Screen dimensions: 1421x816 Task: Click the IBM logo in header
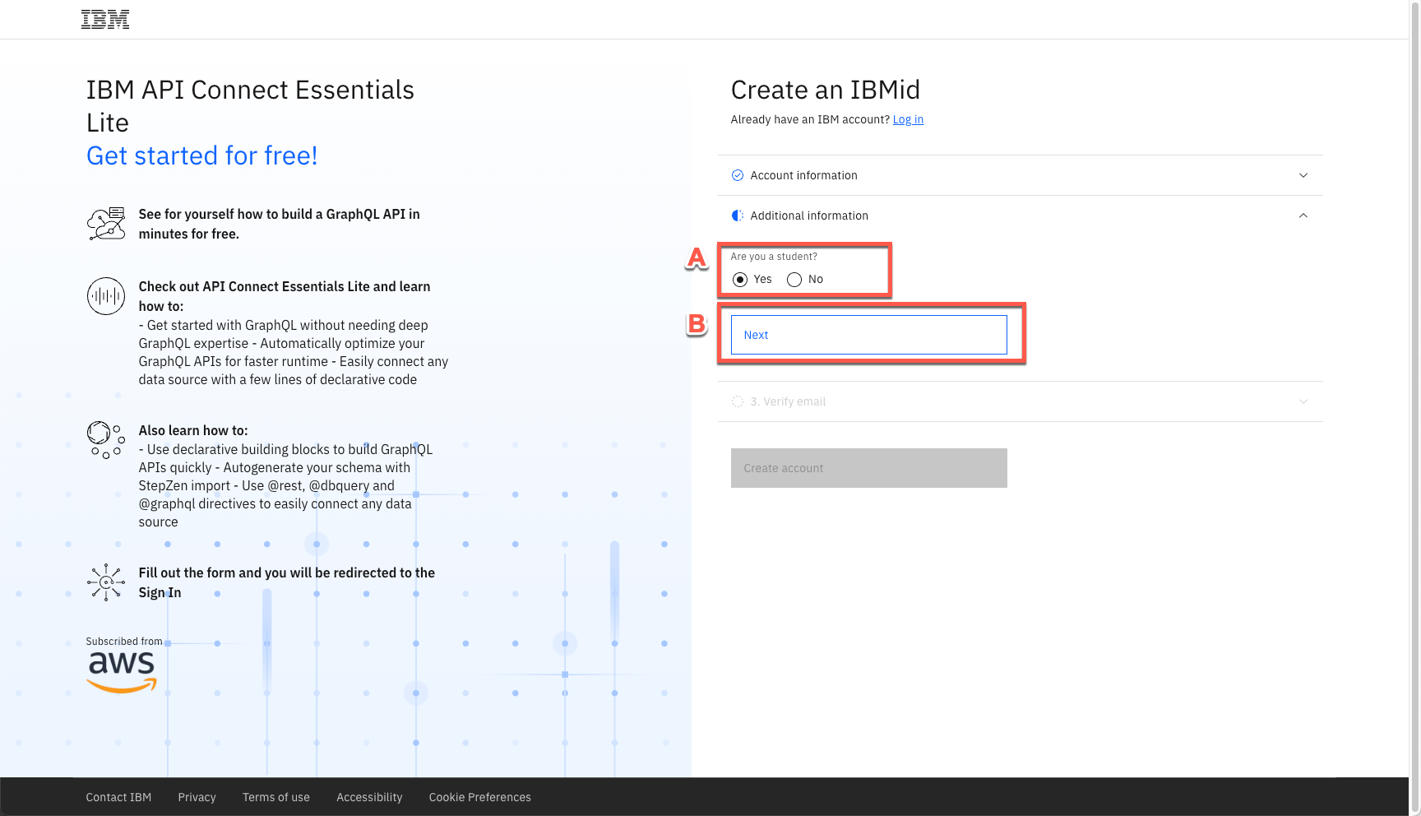click(x=105, y=20)
